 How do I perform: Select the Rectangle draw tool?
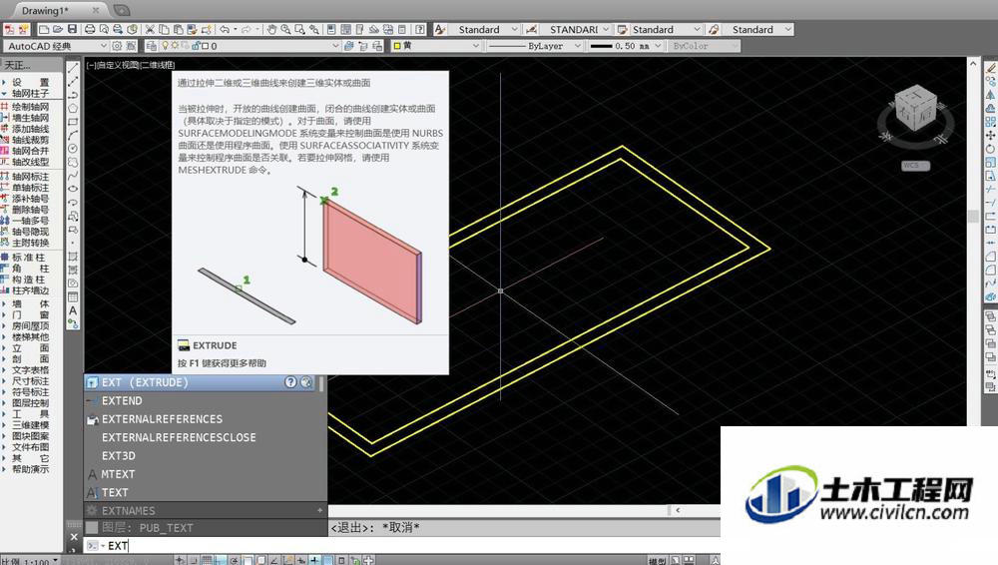coord(73,122)
